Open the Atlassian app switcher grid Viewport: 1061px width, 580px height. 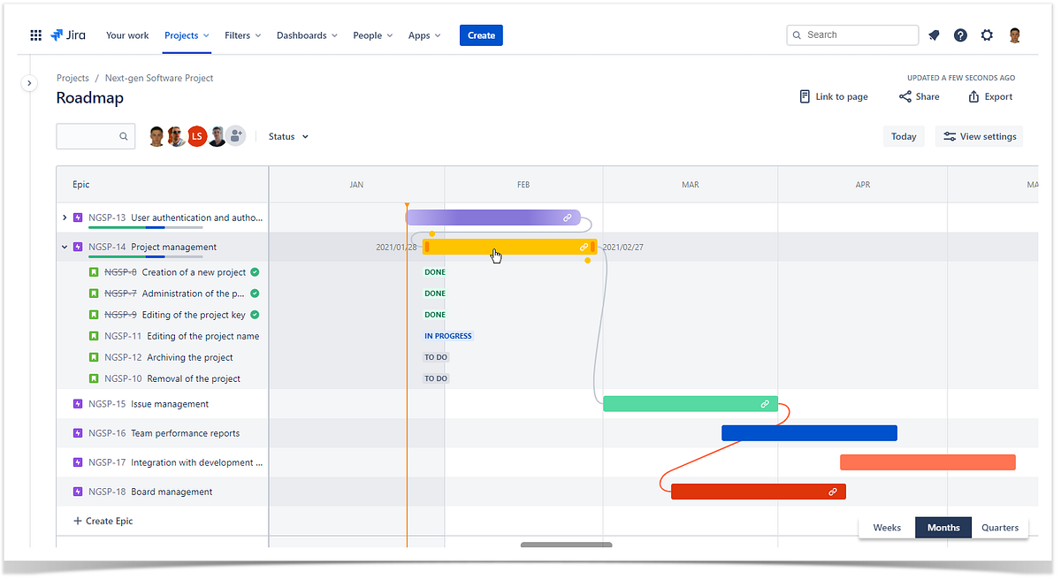tap(35, 34)
